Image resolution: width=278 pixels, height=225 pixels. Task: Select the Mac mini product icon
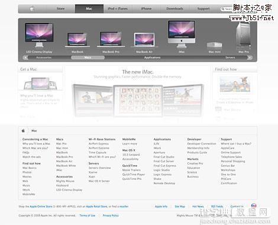coord(214,45)
